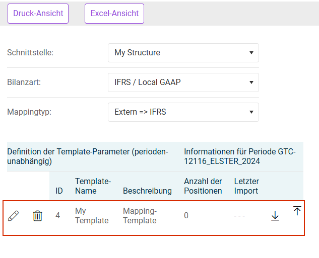The image size is (319, 258).
Task: Click the ID column header
Action: pyautogui.click(x=59, y=191)
